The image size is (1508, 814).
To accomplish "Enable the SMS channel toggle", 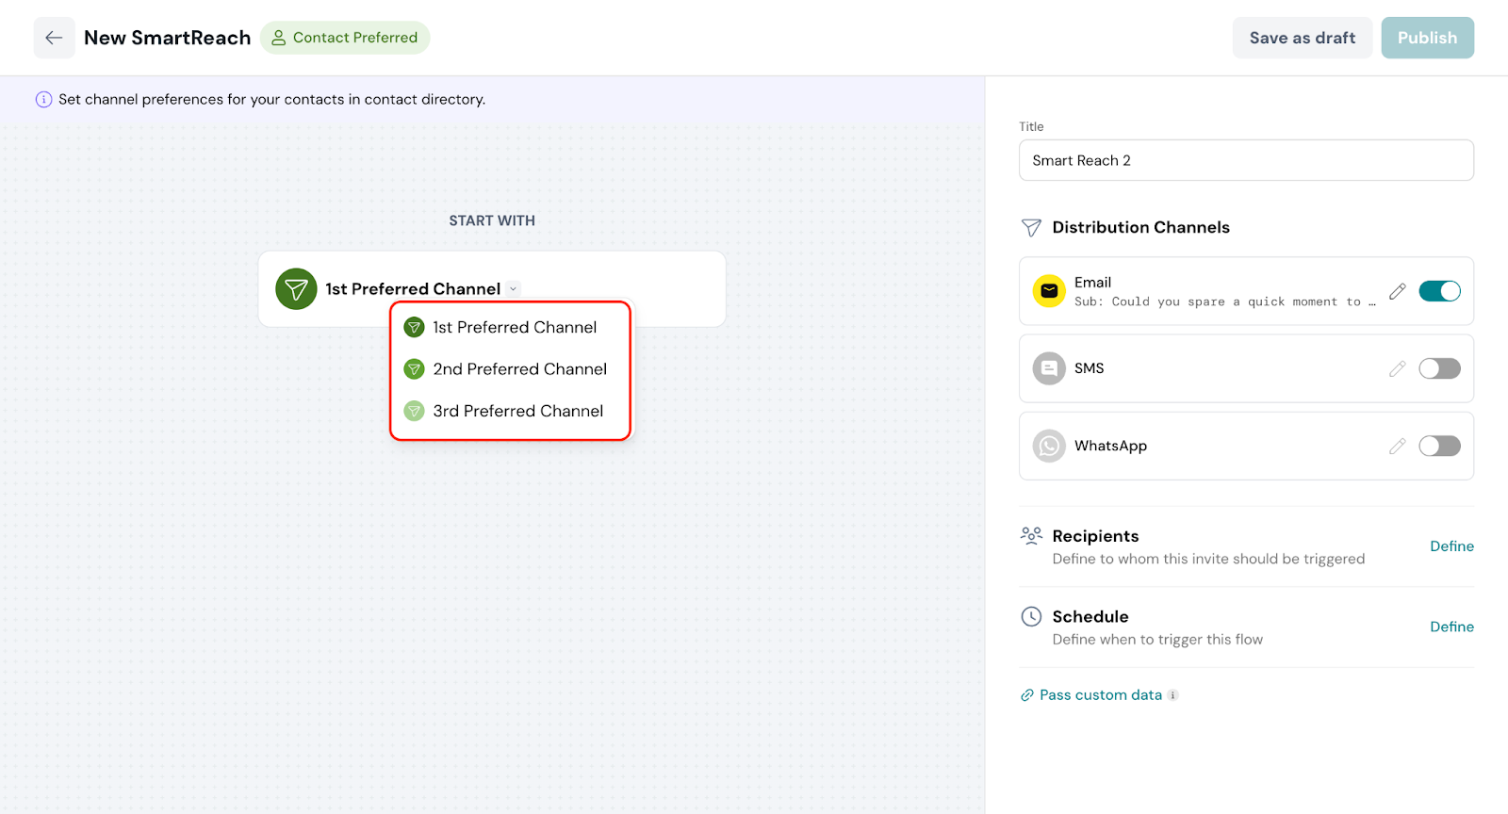I will (x=1439, y=368).
